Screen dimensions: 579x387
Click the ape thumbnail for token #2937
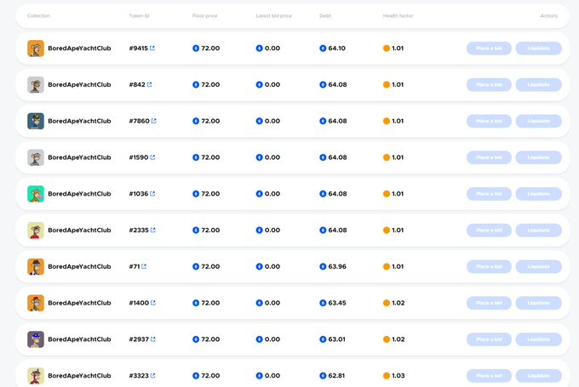(36, 339)
